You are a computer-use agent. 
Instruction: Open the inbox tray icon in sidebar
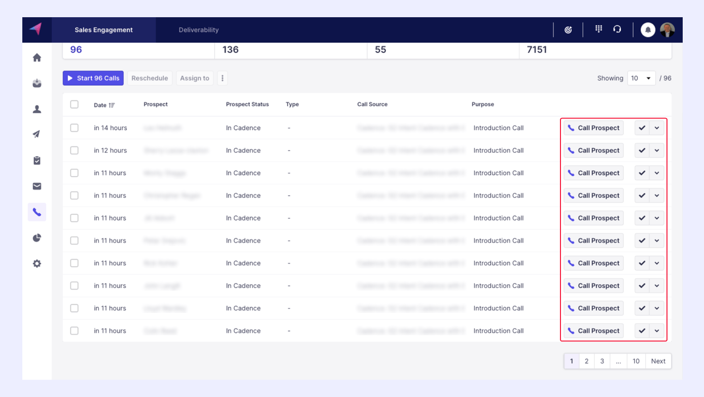37,84
